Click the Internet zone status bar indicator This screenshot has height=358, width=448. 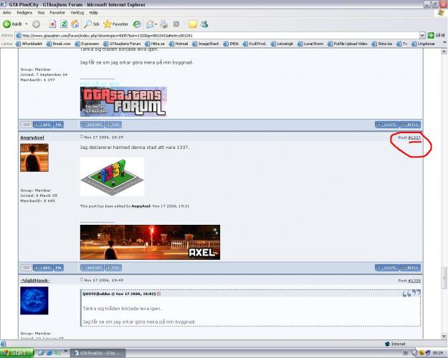point(396,344)
